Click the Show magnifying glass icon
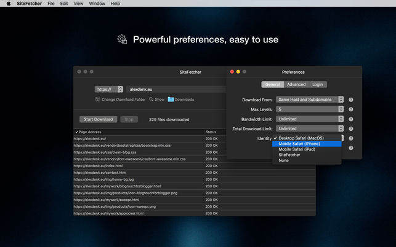 (x=151, y=100)
